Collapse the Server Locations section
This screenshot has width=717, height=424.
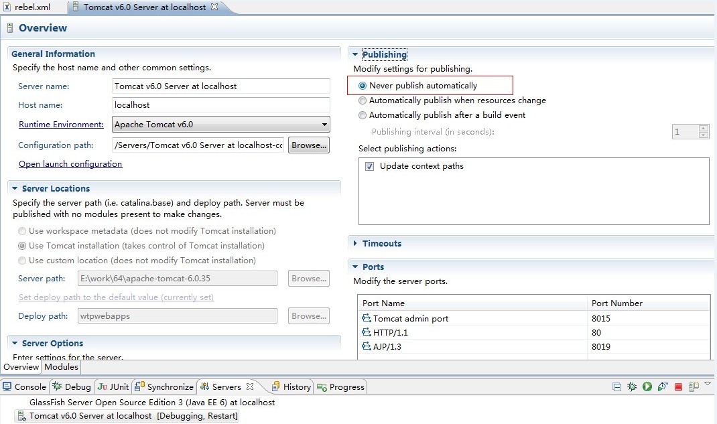coord(15,188)
